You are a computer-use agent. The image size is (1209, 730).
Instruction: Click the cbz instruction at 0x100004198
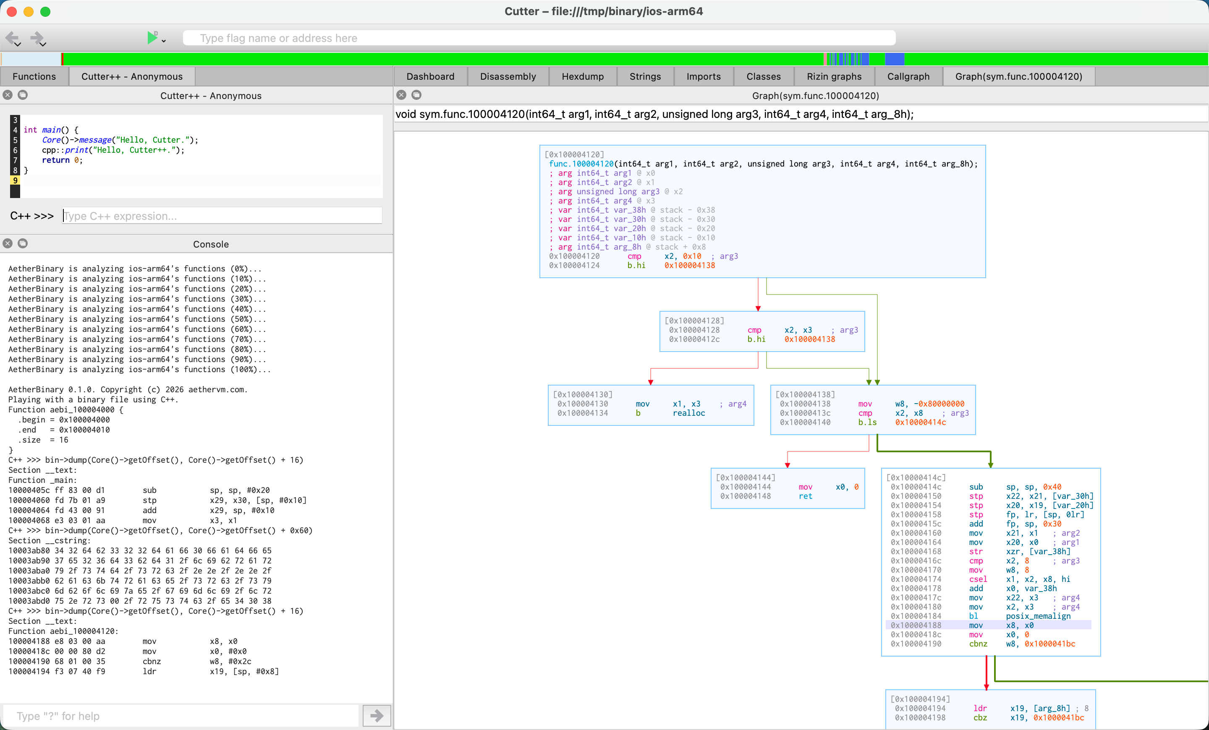pos(989,717)
